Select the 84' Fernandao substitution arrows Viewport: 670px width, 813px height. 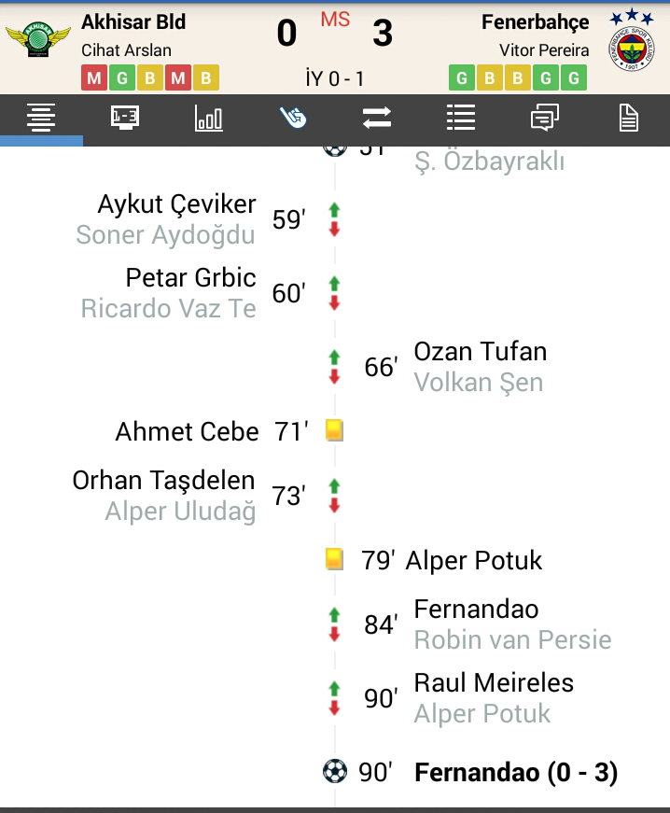click(335, 624)
